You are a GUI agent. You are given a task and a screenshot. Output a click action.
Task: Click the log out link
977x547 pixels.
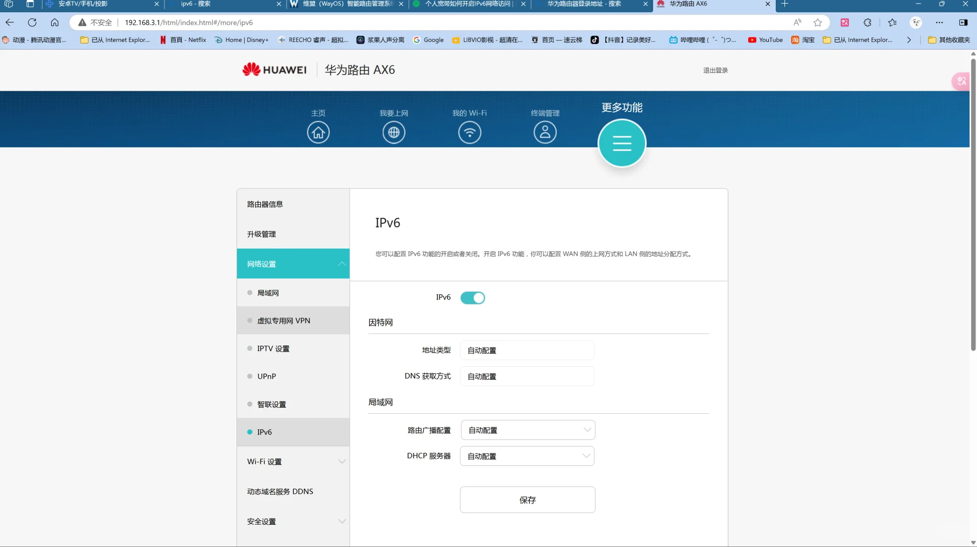[715, 70]
